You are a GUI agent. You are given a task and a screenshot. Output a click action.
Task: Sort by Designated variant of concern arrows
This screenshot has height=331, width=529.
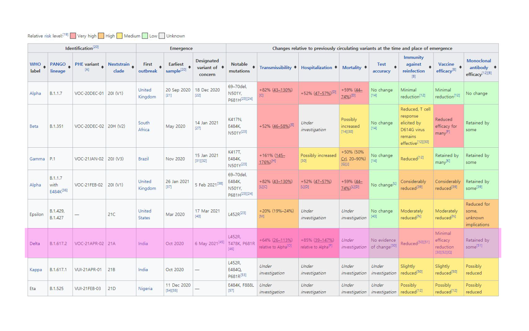point(223,67)
